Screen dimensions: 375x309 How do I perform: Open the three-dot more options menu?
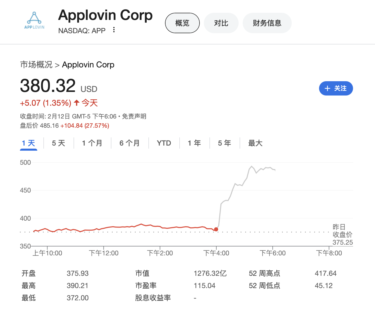coord(114,30)
